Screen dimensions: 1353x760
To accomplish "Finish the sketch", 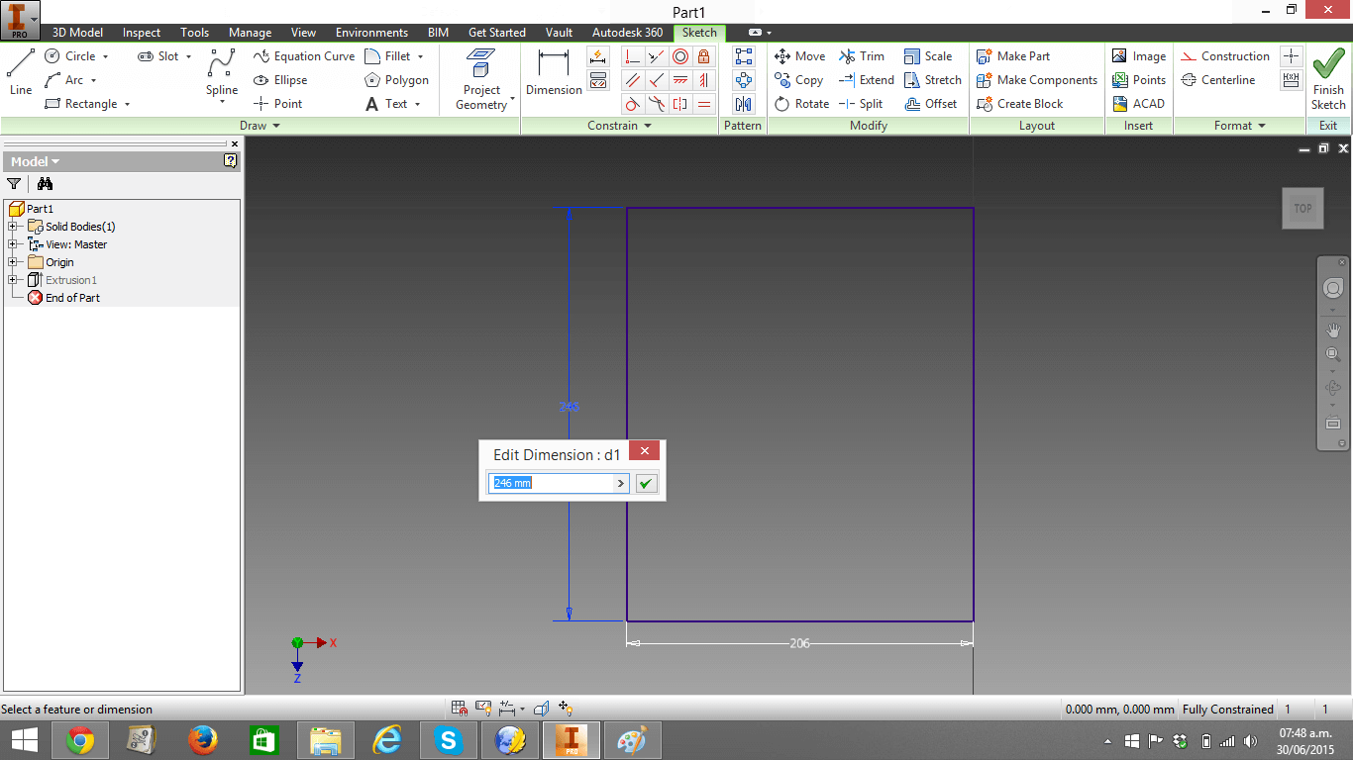I will pos(1328,80).
